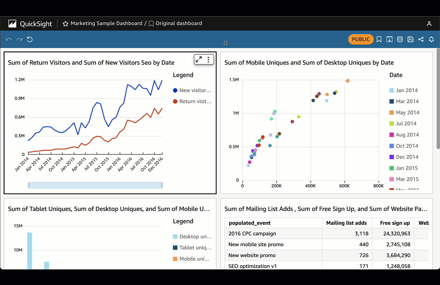Open Marketing Sample Dashboard from the breadcrumb

tap(106, 23)
